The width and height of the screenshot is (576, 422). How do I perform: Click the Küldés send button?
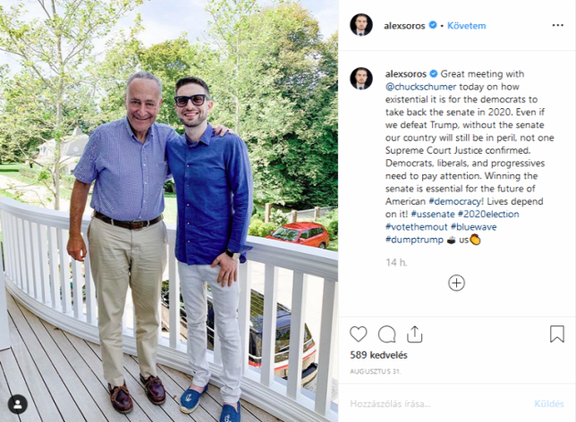pyautogui.click(x=549, y=404)
